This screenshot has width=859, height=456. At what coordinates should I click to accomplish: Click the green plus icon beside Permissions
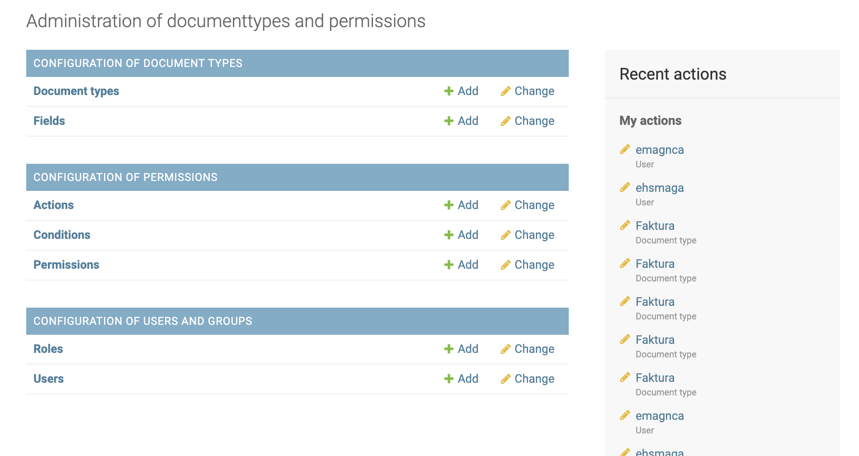[x=448, y=265]
